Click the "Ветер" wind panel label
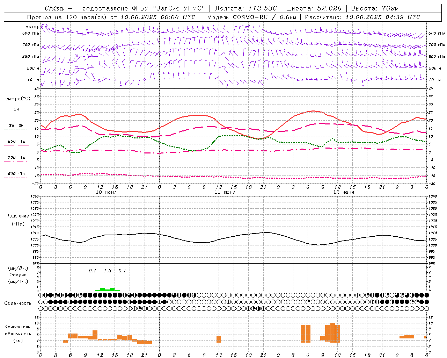Screen dimensions: 447x358 tap(32, 27)
